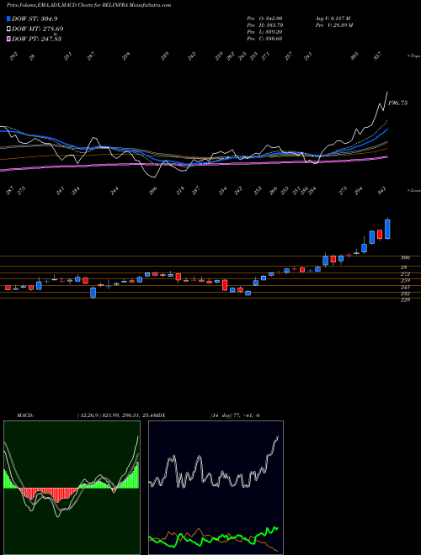Click the 220 price level label
The image size is (421, 555).
point(405,300)
